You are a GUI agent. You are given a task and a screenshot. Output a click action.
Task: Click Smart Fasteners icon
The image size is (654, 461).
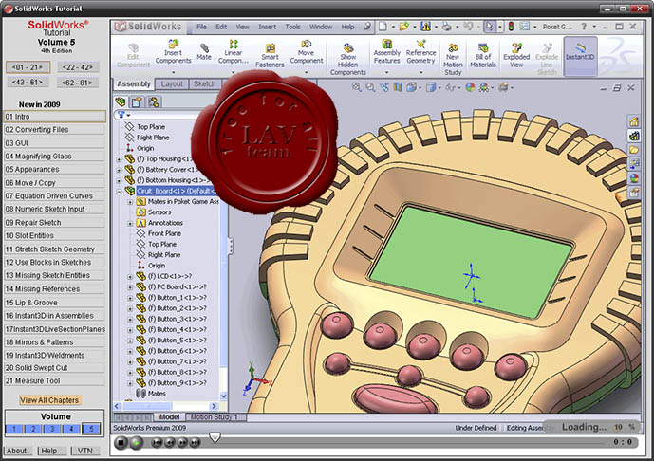270,55
